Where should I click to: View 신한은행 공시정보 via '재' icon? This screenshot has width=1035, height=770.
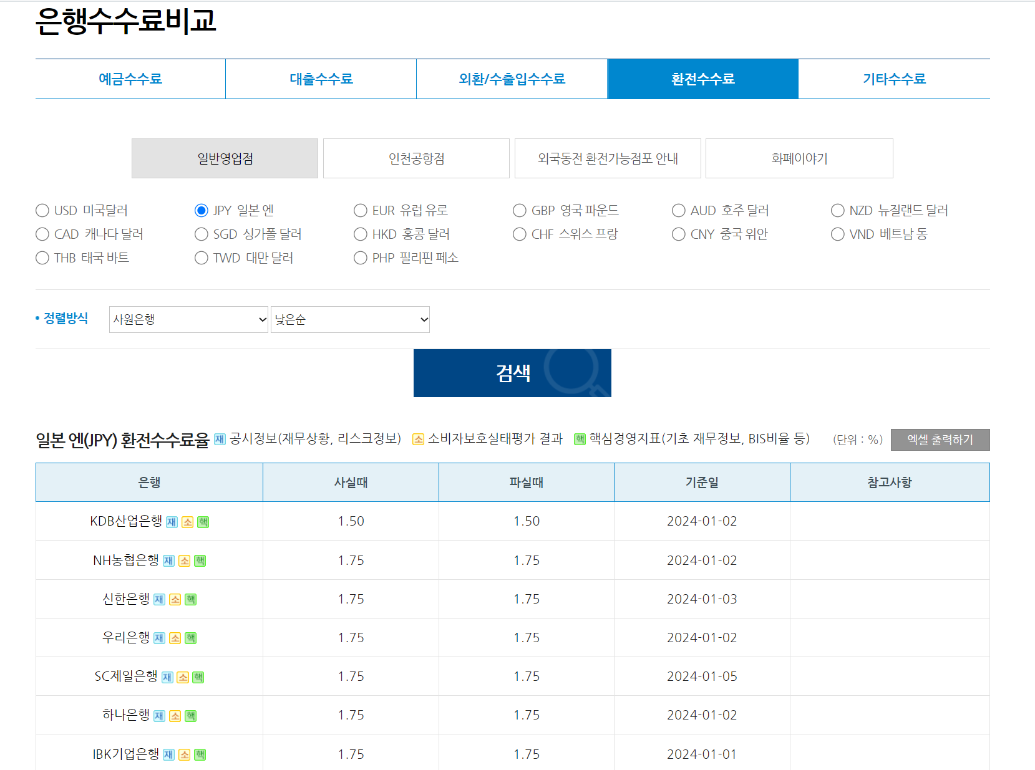pos(159,600)
